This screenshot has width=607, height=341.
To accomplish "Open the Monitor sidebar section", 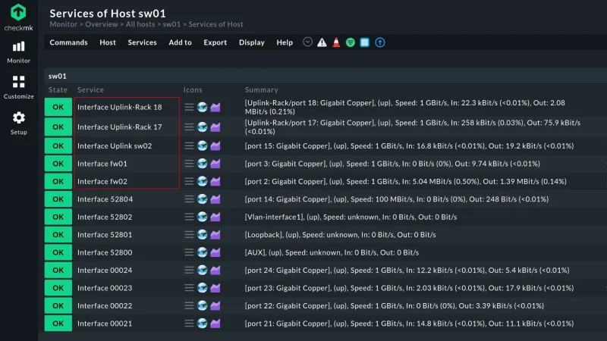I will coord(18,52).
